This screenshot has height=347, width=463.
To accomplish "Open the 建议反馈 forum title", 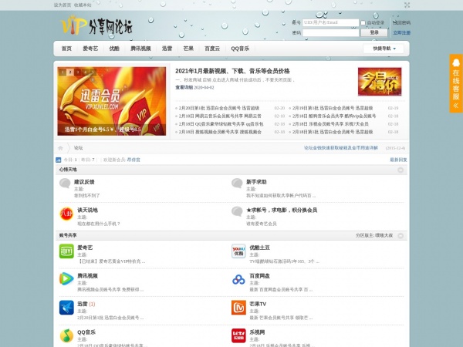I will (x=84, y=182).
